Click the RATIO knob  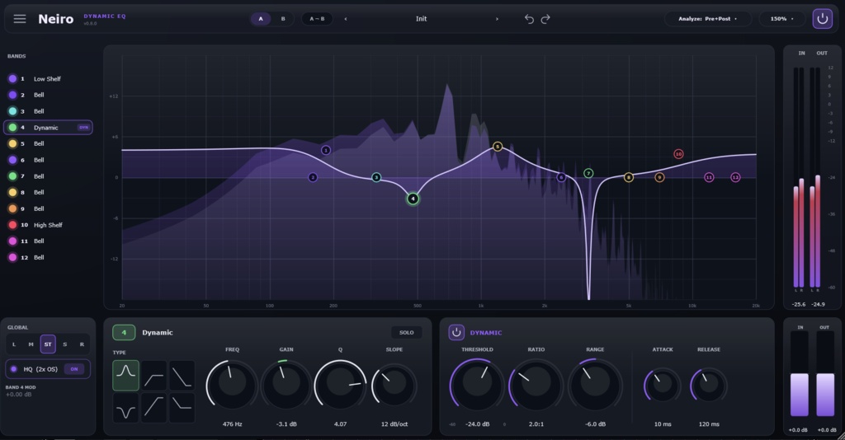pos(536,384)
